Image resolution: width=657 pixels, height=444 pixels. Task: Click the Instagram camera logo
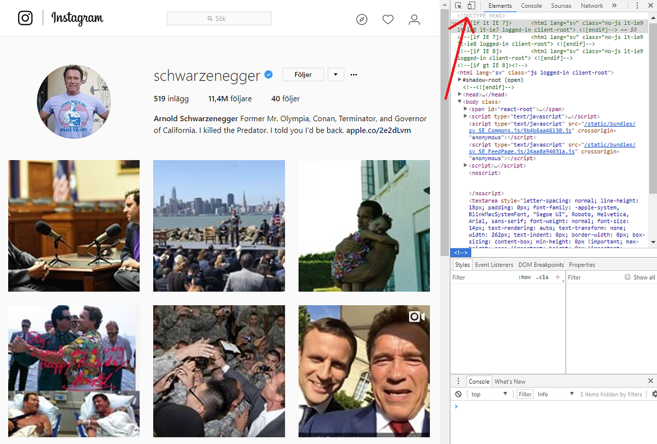25,18
